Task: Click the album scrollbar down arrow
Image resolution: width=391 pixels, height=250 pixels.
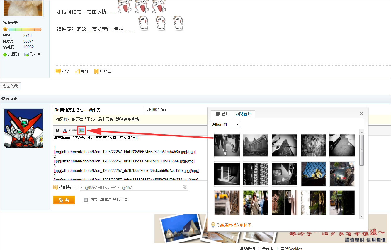Action: [x=362, y=216]
